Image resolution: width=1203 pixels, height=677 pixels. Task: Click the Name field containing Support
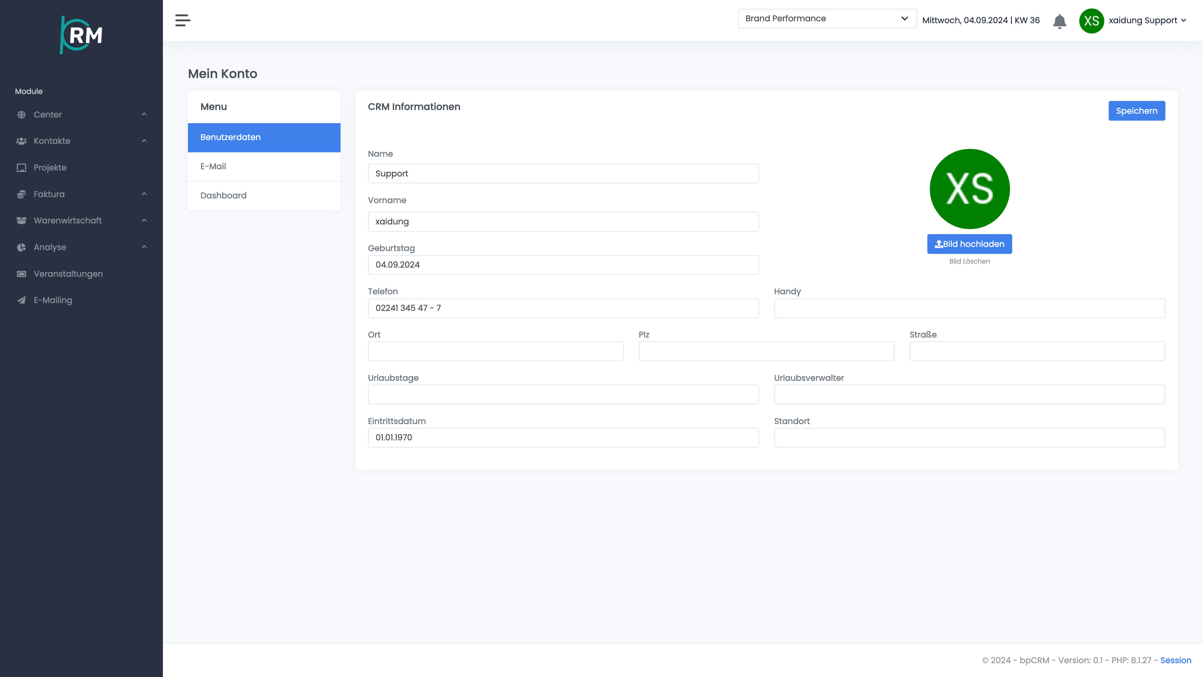tap(563, 173)
